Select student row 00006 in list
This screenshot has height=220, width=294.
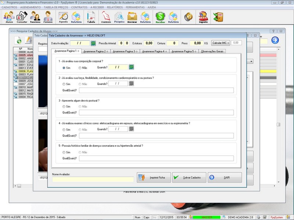coord(23,71)
